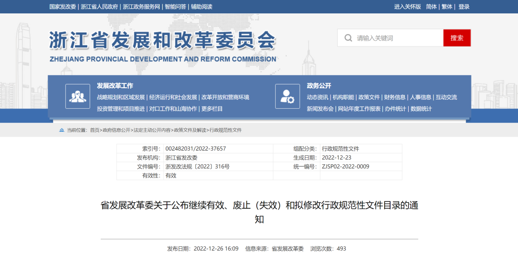Click the 政务公开 person-gear icon
Image resolution: width=518 pixels, height=255 pixels.
pyautogui.click(x=287, y=96)
